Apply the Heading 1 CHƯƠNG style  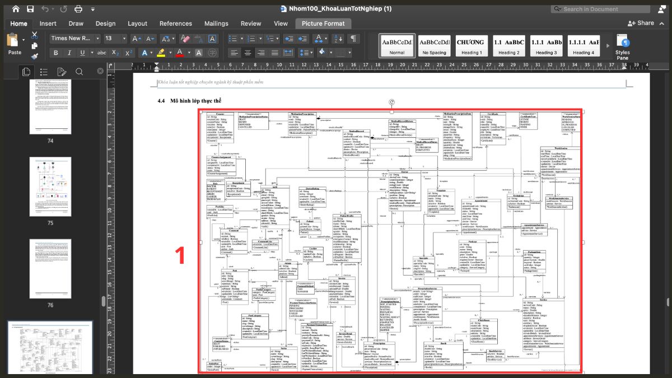pyautogui.click(x=470, y=45)
